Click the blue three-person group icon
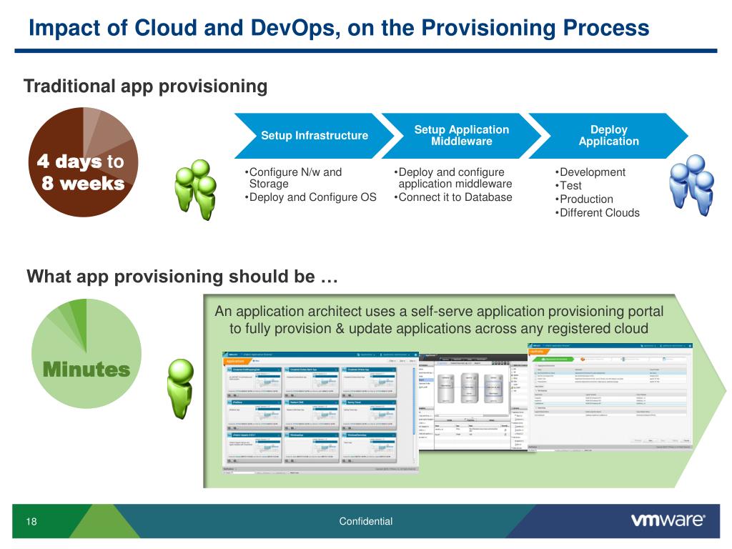Image resolution: width=732 pixels, height=549 pixels. point(692,185)
